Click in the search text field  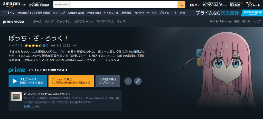[x=124, y=5]
